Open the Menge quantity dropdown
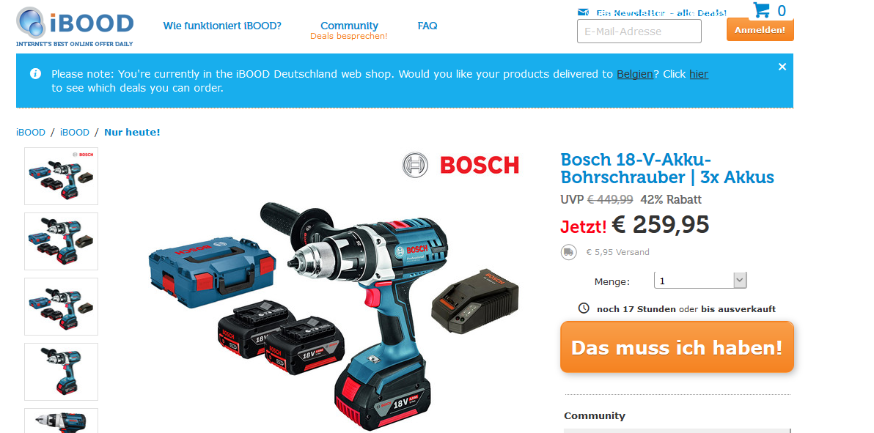 pos(700,281)
